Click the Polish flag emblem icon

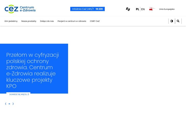[152, 9]
